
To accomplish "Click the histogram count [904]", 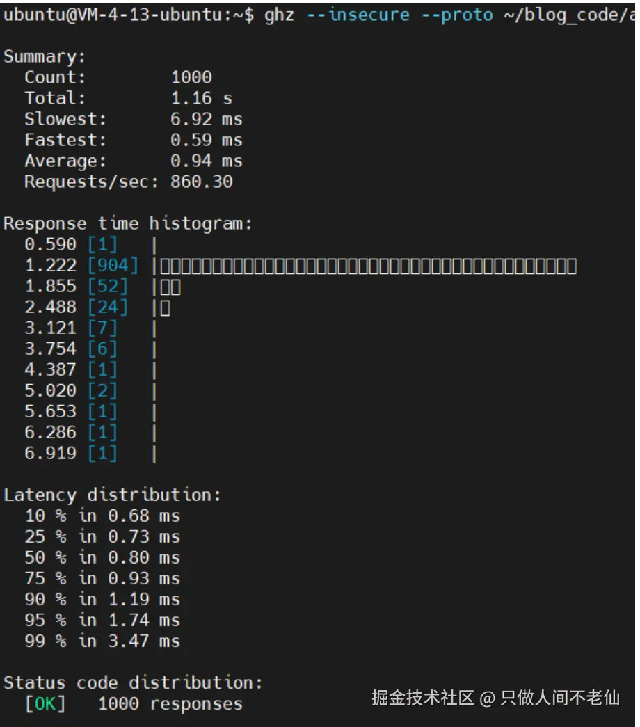I will (113, 266).
